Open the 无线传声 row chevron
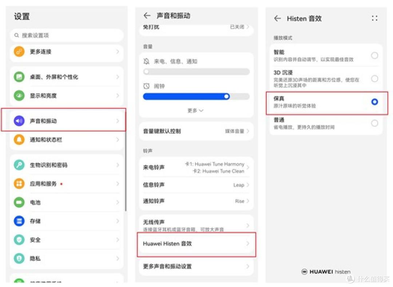Viewport: 393px width, 287px height. (248, 225)
